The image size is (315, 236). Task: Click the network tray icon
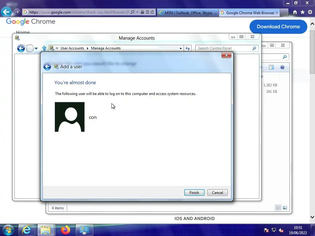pyautogui.click(x=273, y=230)
